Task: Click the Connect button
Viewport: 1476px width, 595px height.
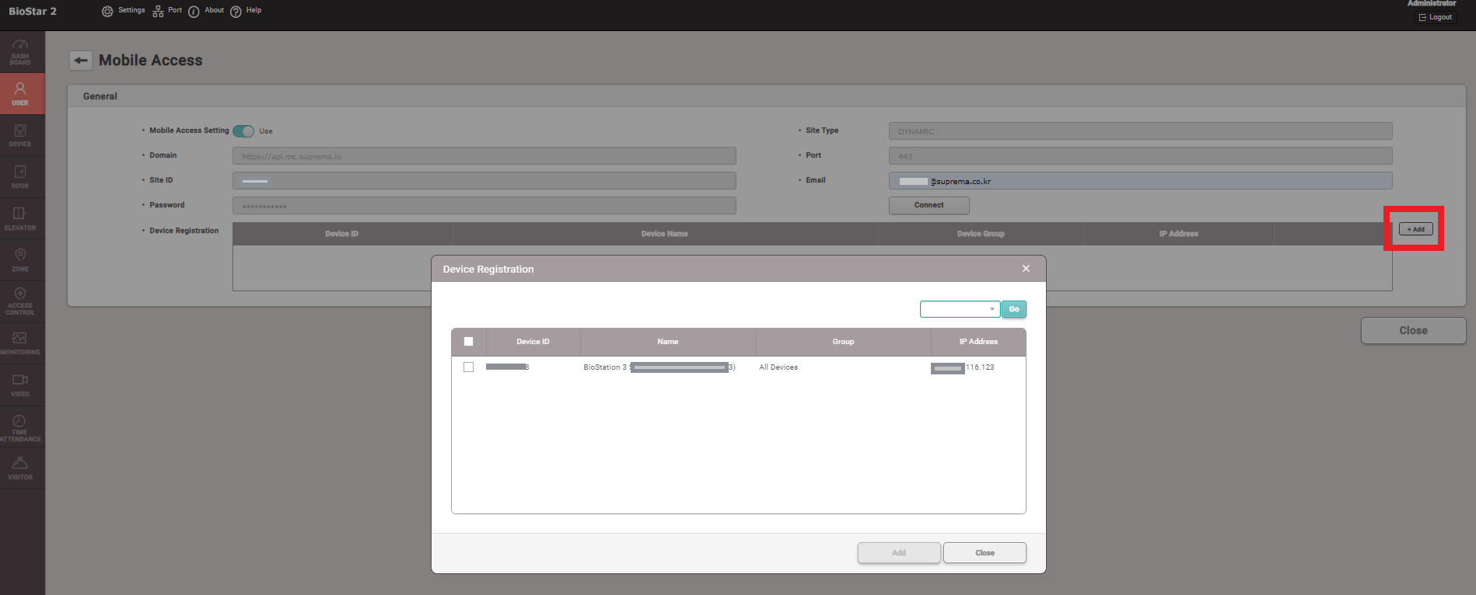Action: (x=929, y=206)
